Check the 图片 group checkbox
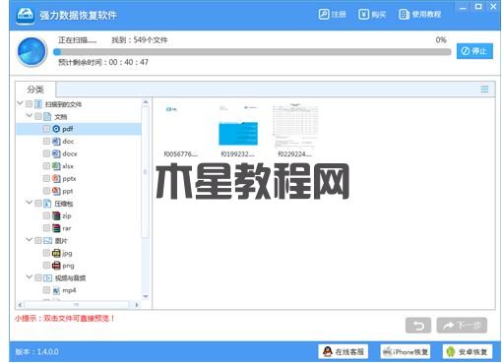The height and width of the screenshot is (363, 502). tap(38, 241)
